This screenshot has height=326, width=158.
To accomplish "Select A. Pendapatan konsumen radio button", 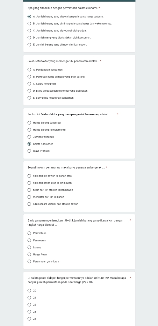I will (x=29, y=70).
